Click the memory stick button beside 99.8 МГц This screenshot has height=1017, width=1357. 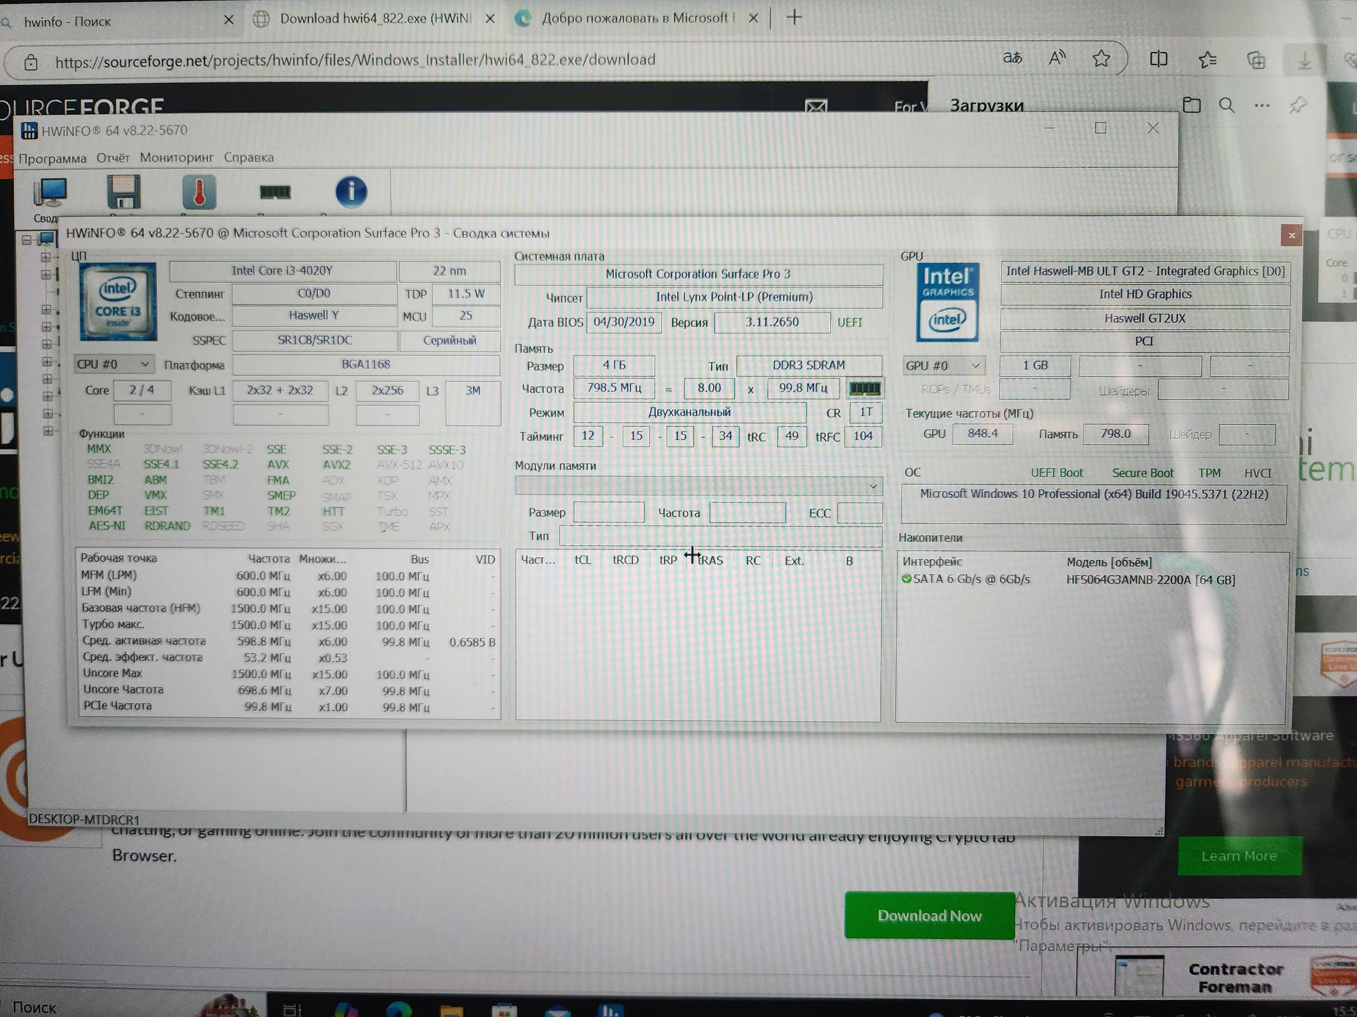pos(865,388)
